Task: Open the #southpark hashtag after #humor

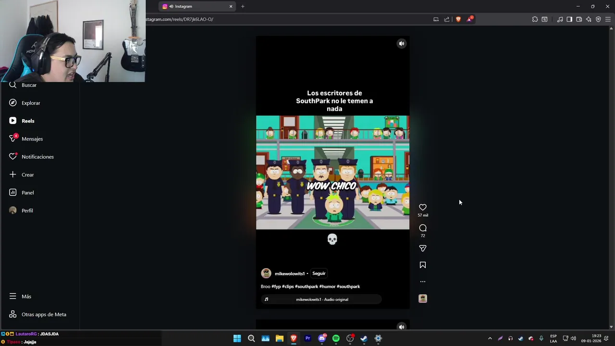Action: coord(348,286)
